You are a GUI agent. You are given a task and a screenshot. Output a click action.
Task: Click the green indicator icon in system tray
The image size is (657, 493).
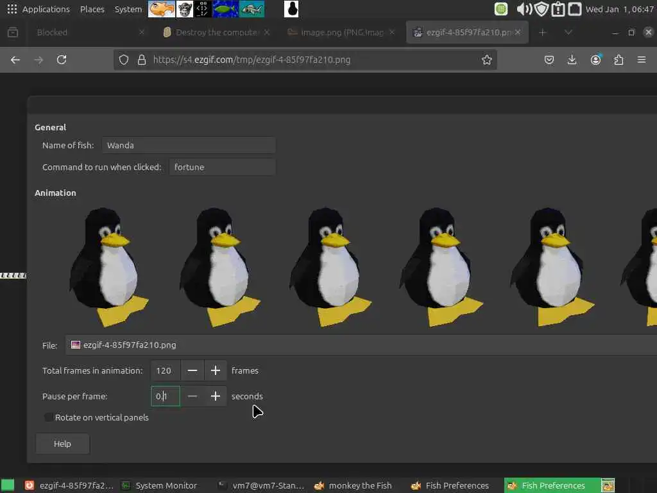(x=500, y=9)
